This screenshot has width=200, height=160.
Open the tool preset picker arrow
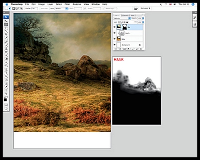[x=10, y=8]
